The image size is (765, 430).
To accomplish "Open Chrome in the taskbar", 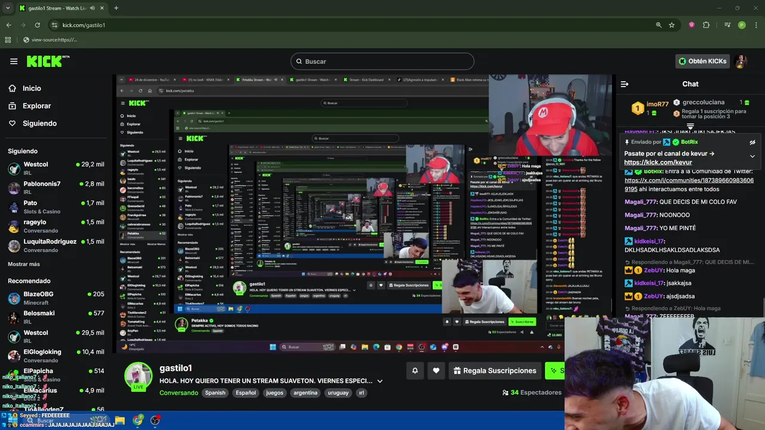I will 138,420.
